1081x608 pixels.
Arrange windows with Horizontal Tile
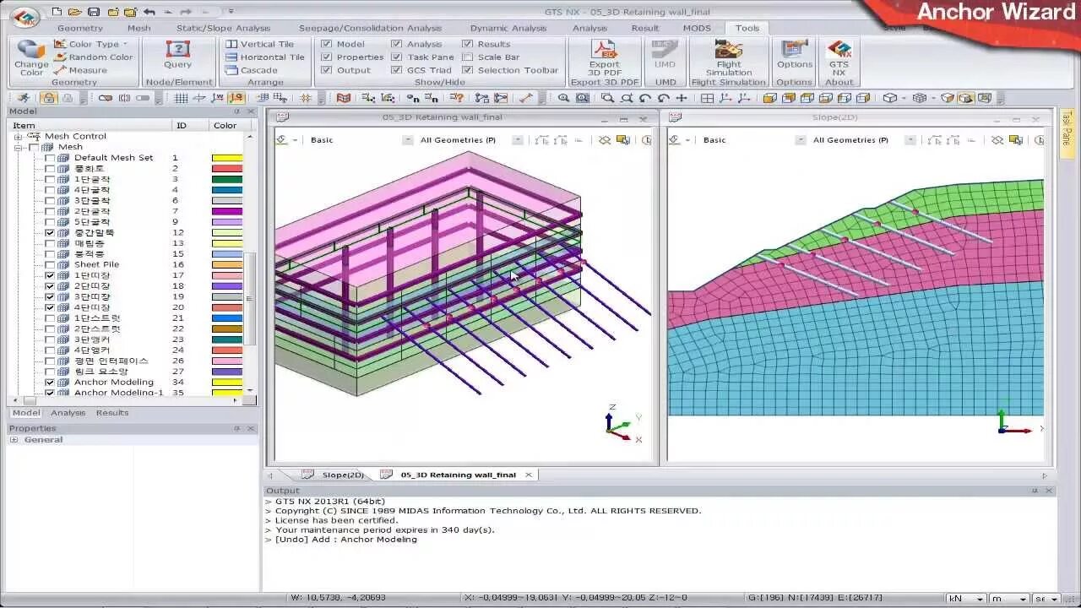[265, 57]
